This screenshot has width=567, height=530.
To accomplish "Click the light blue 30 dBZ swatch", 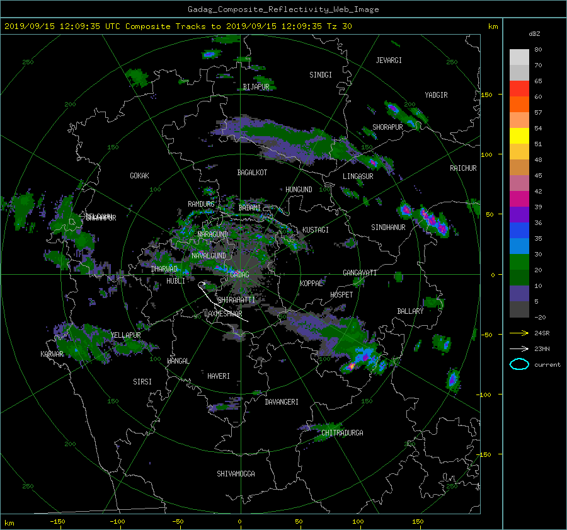I will [519, 246].
